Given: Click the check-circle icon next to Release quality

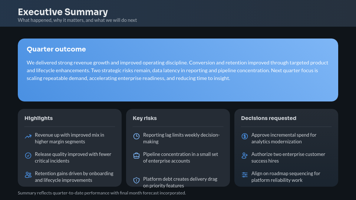Looking at the screenshot, I should coord(28,156).
